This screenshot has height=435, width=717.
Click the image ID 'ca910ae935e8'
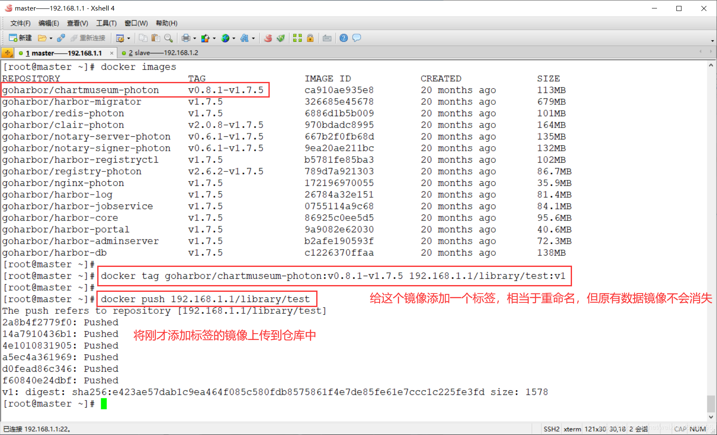click(x=339, y=90)
